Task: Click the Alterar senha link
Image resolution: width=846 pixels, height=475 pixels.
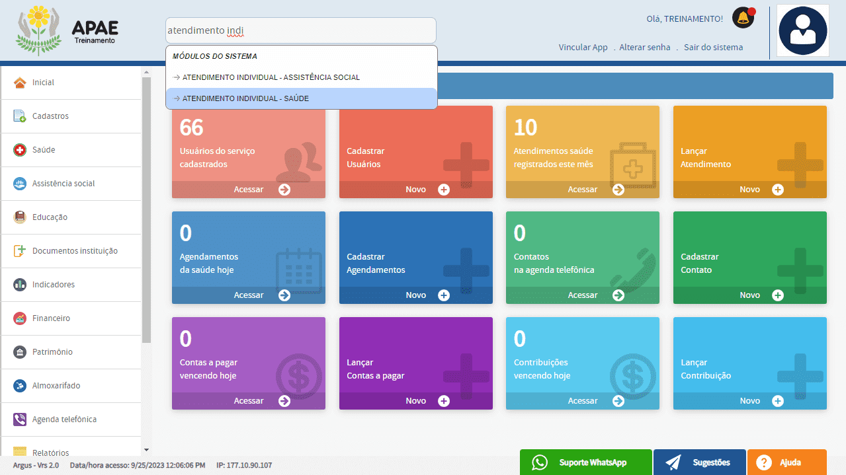Action: 644,48
